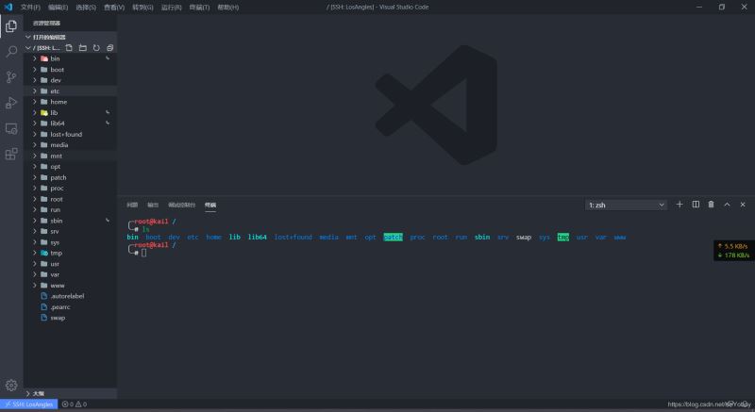This screenshot has height=412, width=755.
Task: Expand the dev folder
Action: coord(70,80)
